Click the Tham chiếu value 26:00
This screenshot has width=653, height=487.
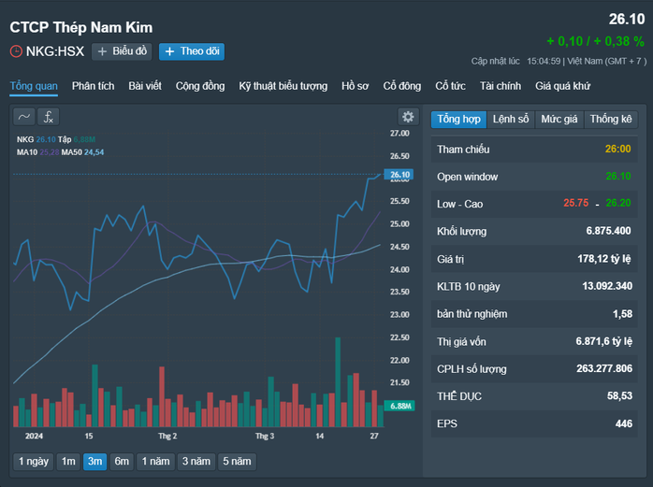click(x=617, y=149)
